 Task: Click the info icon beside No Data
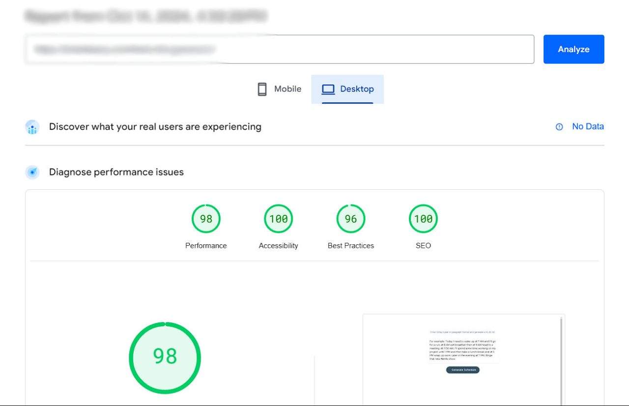click(559, 127)
